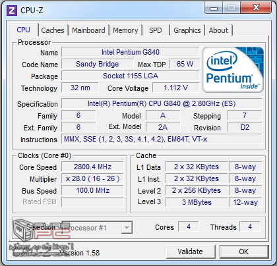Expand the Processor #1 selection dropdown
The width and height of the screenshot is (277, 266).
pyautogui.click(x=127, y=228)
